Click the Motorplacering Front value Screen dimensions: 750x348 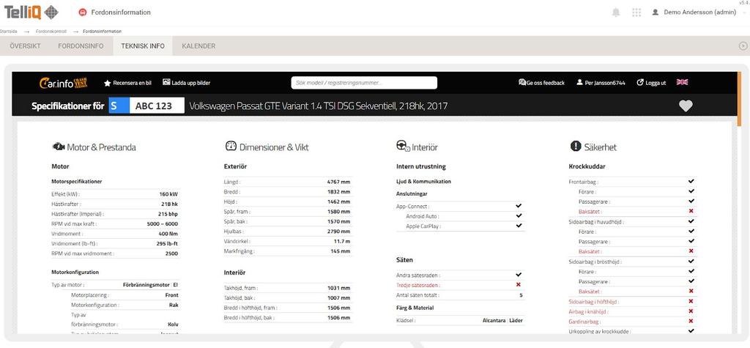[x=171, y=295]
